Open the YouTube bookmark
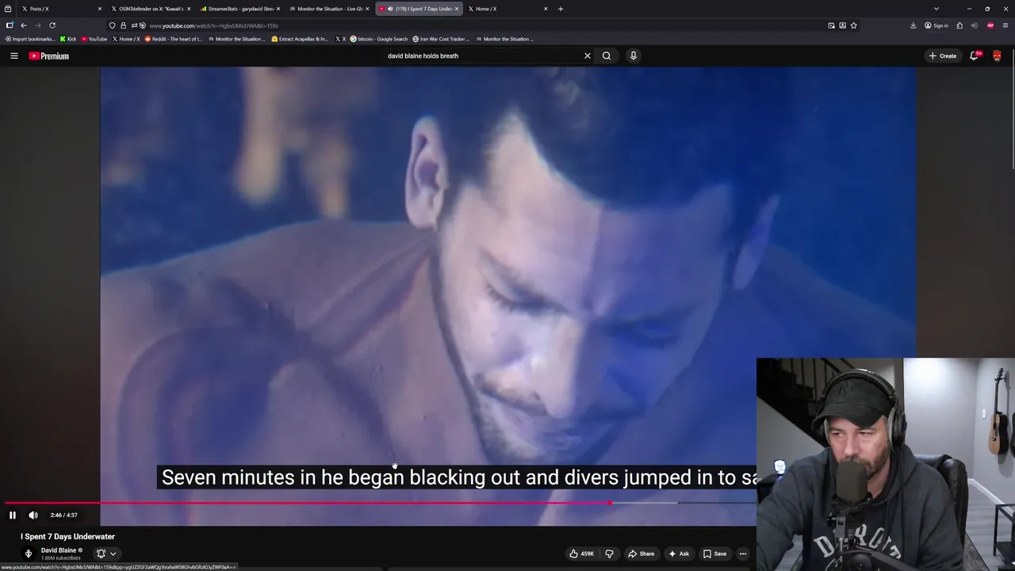 [x=94, y=39]
